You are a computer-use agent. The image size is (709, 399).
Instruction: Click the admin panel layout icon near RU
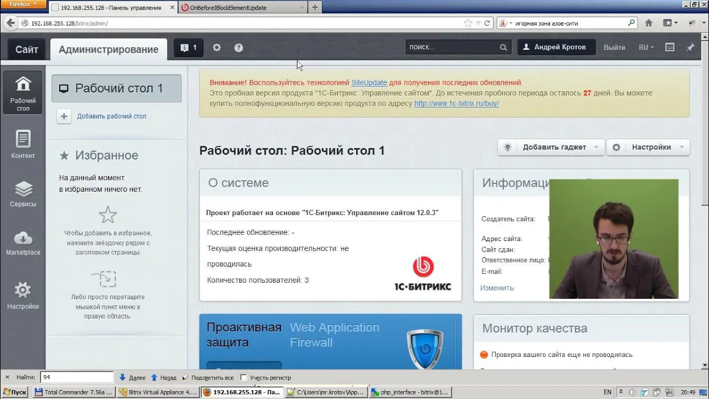pyautogui.click(x=670, y=48)
